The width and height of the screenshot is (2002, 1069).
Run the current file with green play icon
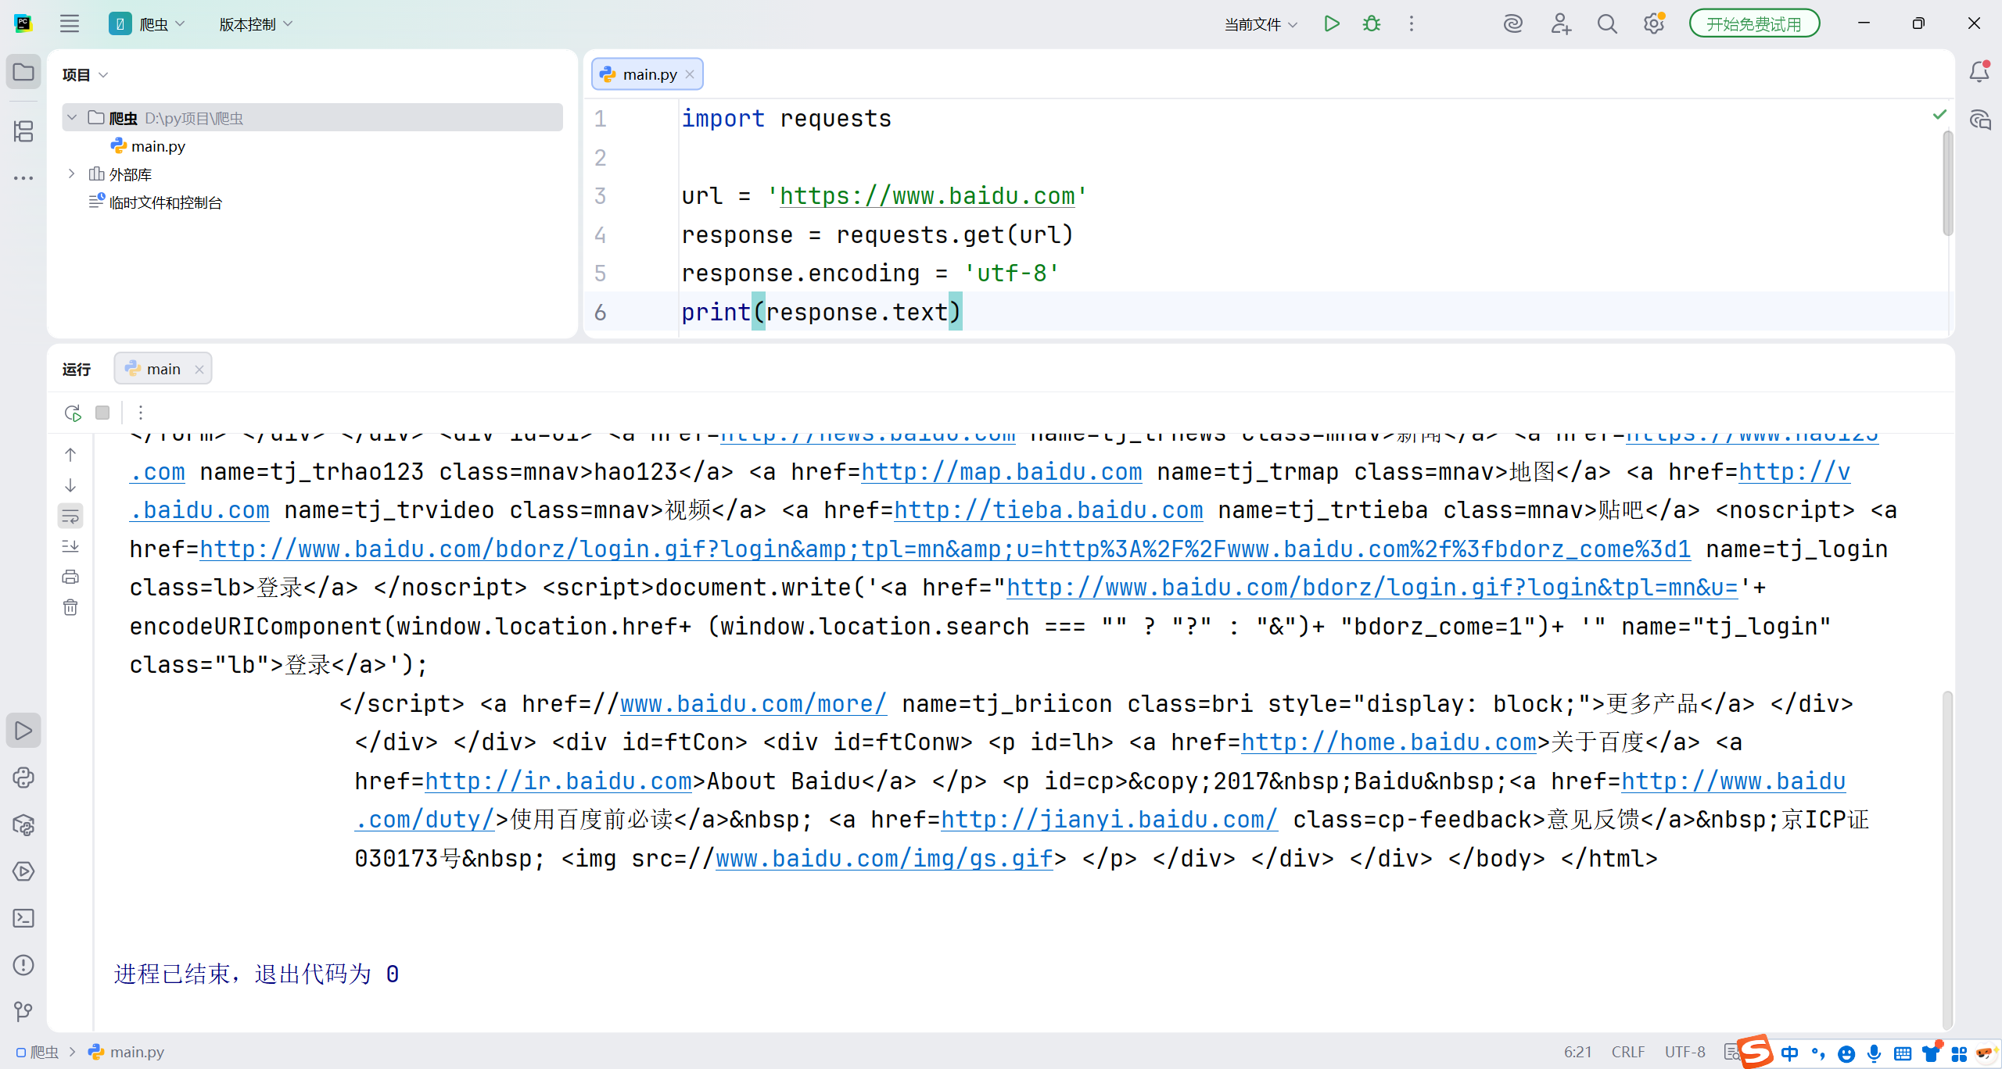1331,23
